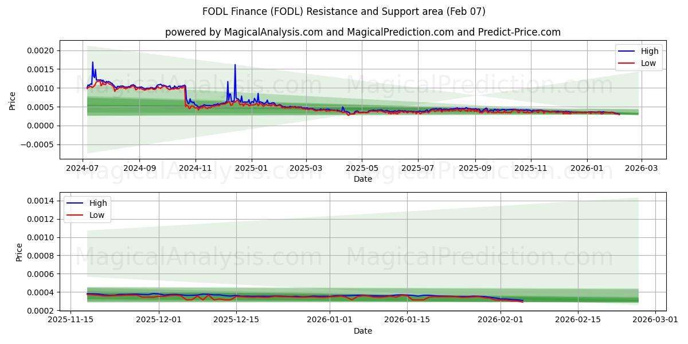The image size is (688, 344).
Task: Click the '2025-03' tick on top x-axis
Action: click(306, 169)
